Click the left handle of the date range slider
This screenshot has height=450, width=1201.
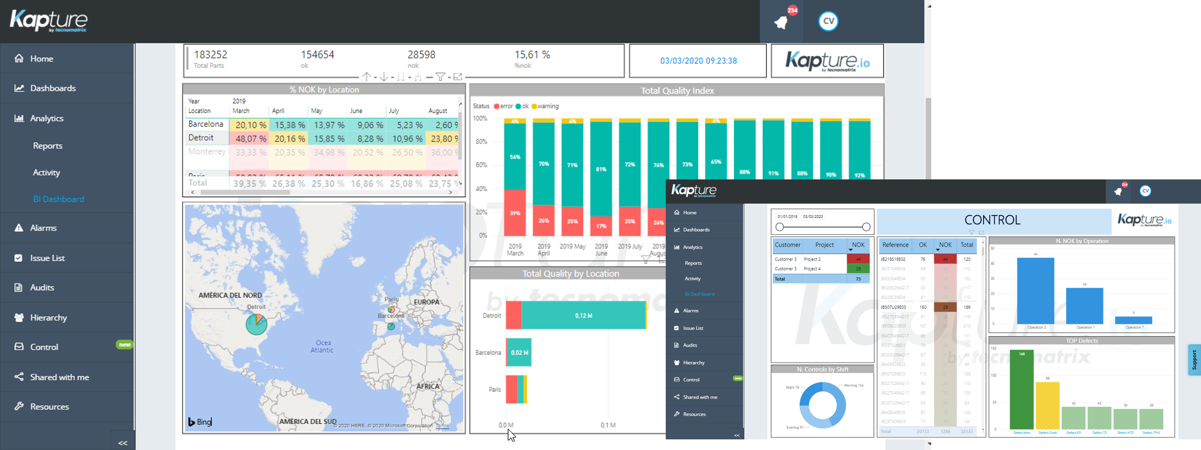click(x=780, y=226)
